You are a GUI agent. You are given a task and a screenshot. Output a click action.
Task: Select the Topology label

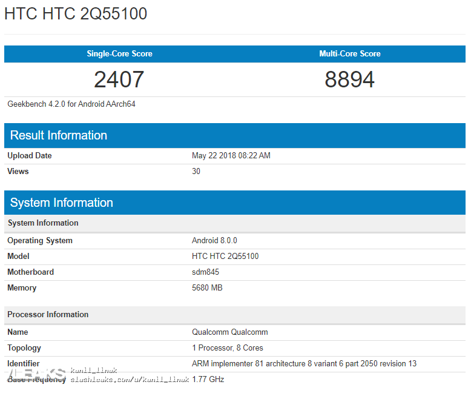pos(24,348)
